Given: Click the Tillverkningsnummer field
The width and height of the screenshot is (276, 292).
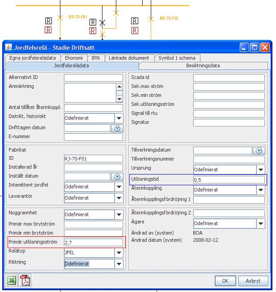Looking at the screenshot, I should click(x=229, y=159).
